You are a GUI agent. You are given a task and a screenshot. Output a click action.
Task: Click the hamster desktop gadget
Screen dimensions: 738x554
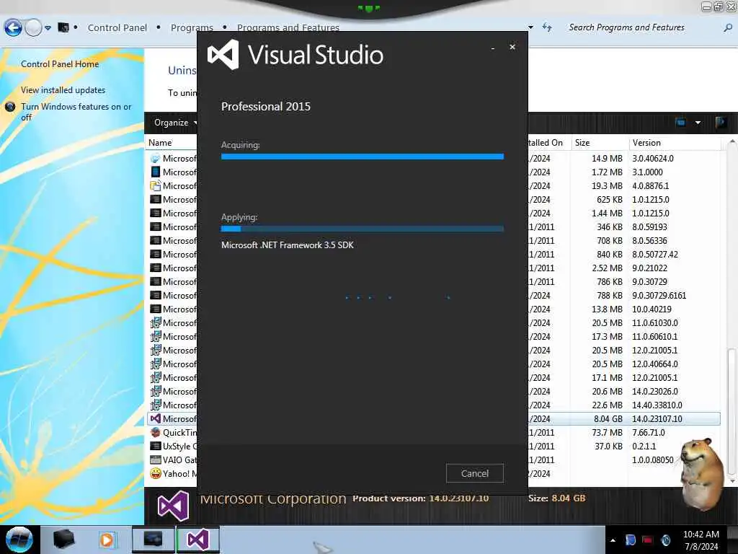pyautogui.click(x=702, y=473)
